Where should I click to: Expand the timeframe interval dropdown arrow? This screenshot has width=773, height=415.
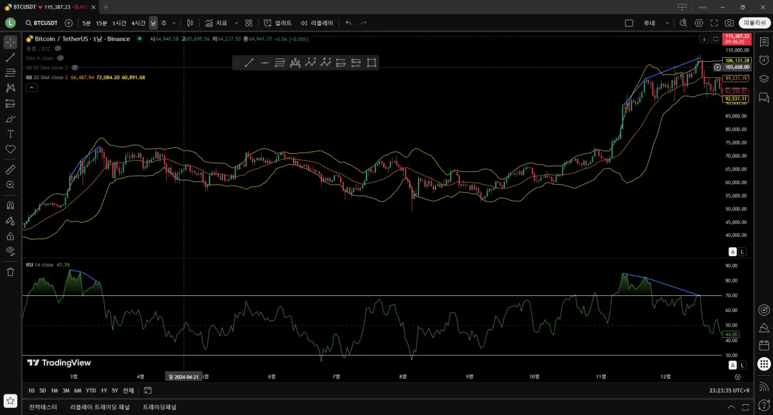(174, 23)
